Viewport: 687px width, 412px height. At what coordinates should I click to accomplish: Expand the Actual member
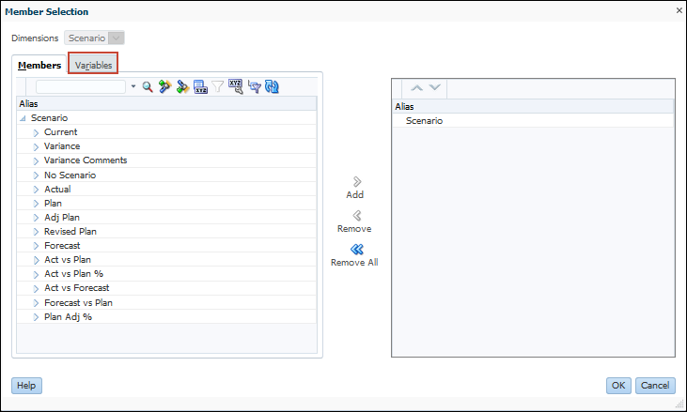(x=36, y=190)
